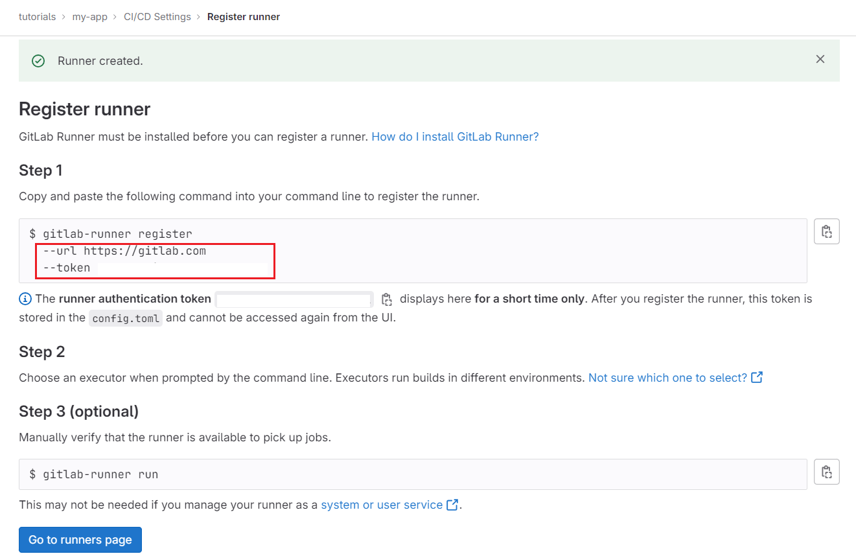Click the Register runner breadcrumb
Viewport: 856px width, 556px height.
[x=244, y=17]
